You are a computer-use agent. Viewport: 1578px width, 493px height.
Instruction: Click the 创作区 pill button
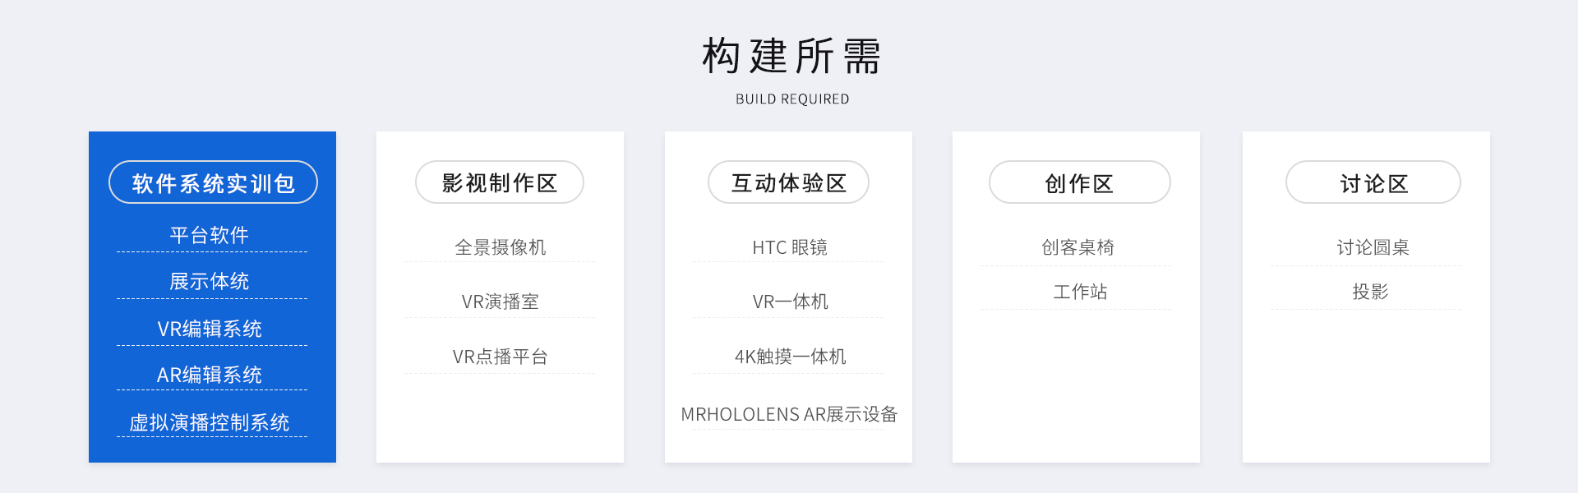pos(1079,182)
